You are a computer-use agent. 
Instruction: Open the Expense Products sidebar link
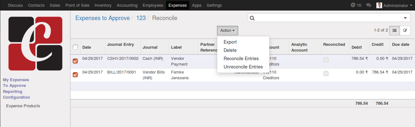tap(23, 106)
